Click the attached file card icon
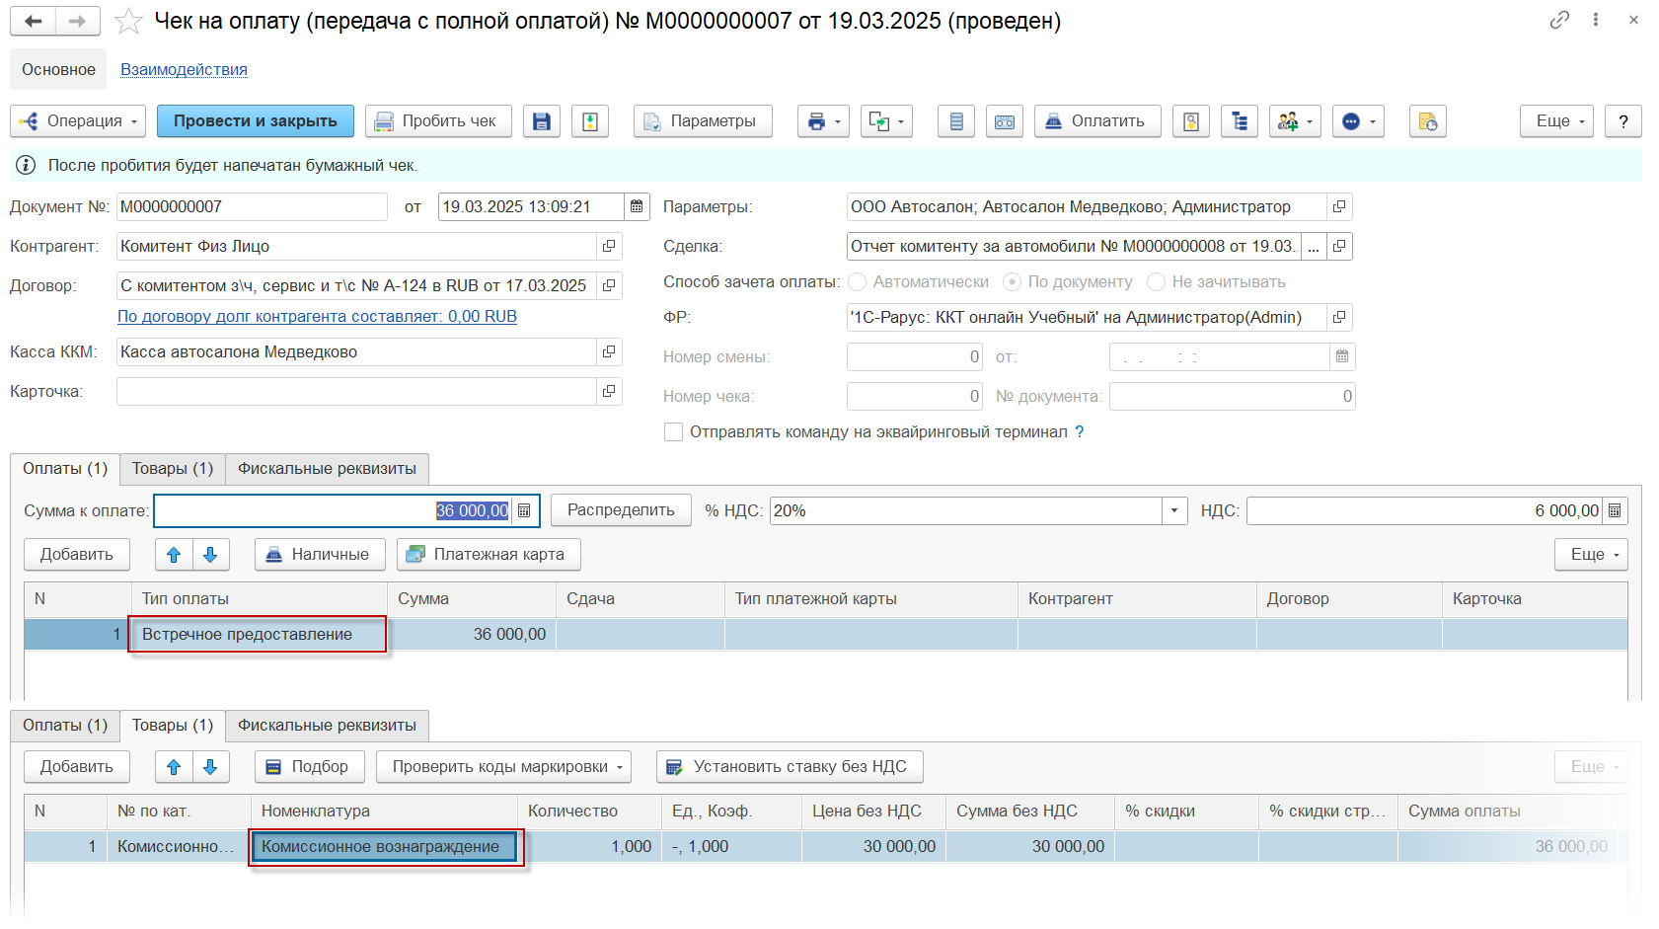 tap(1191, 121)
